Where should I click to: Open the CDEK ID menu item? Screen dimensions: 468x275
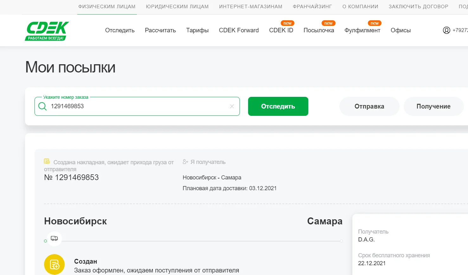coord(281,30)
